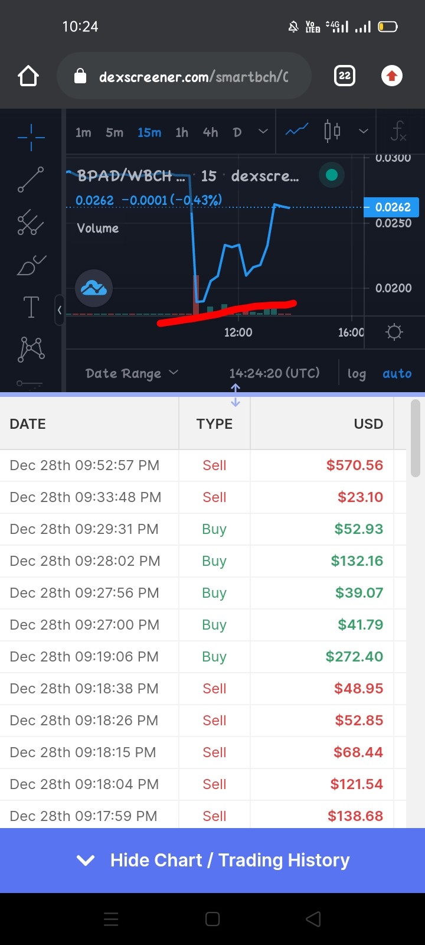Toggle log scale on chart

[357, 373]
